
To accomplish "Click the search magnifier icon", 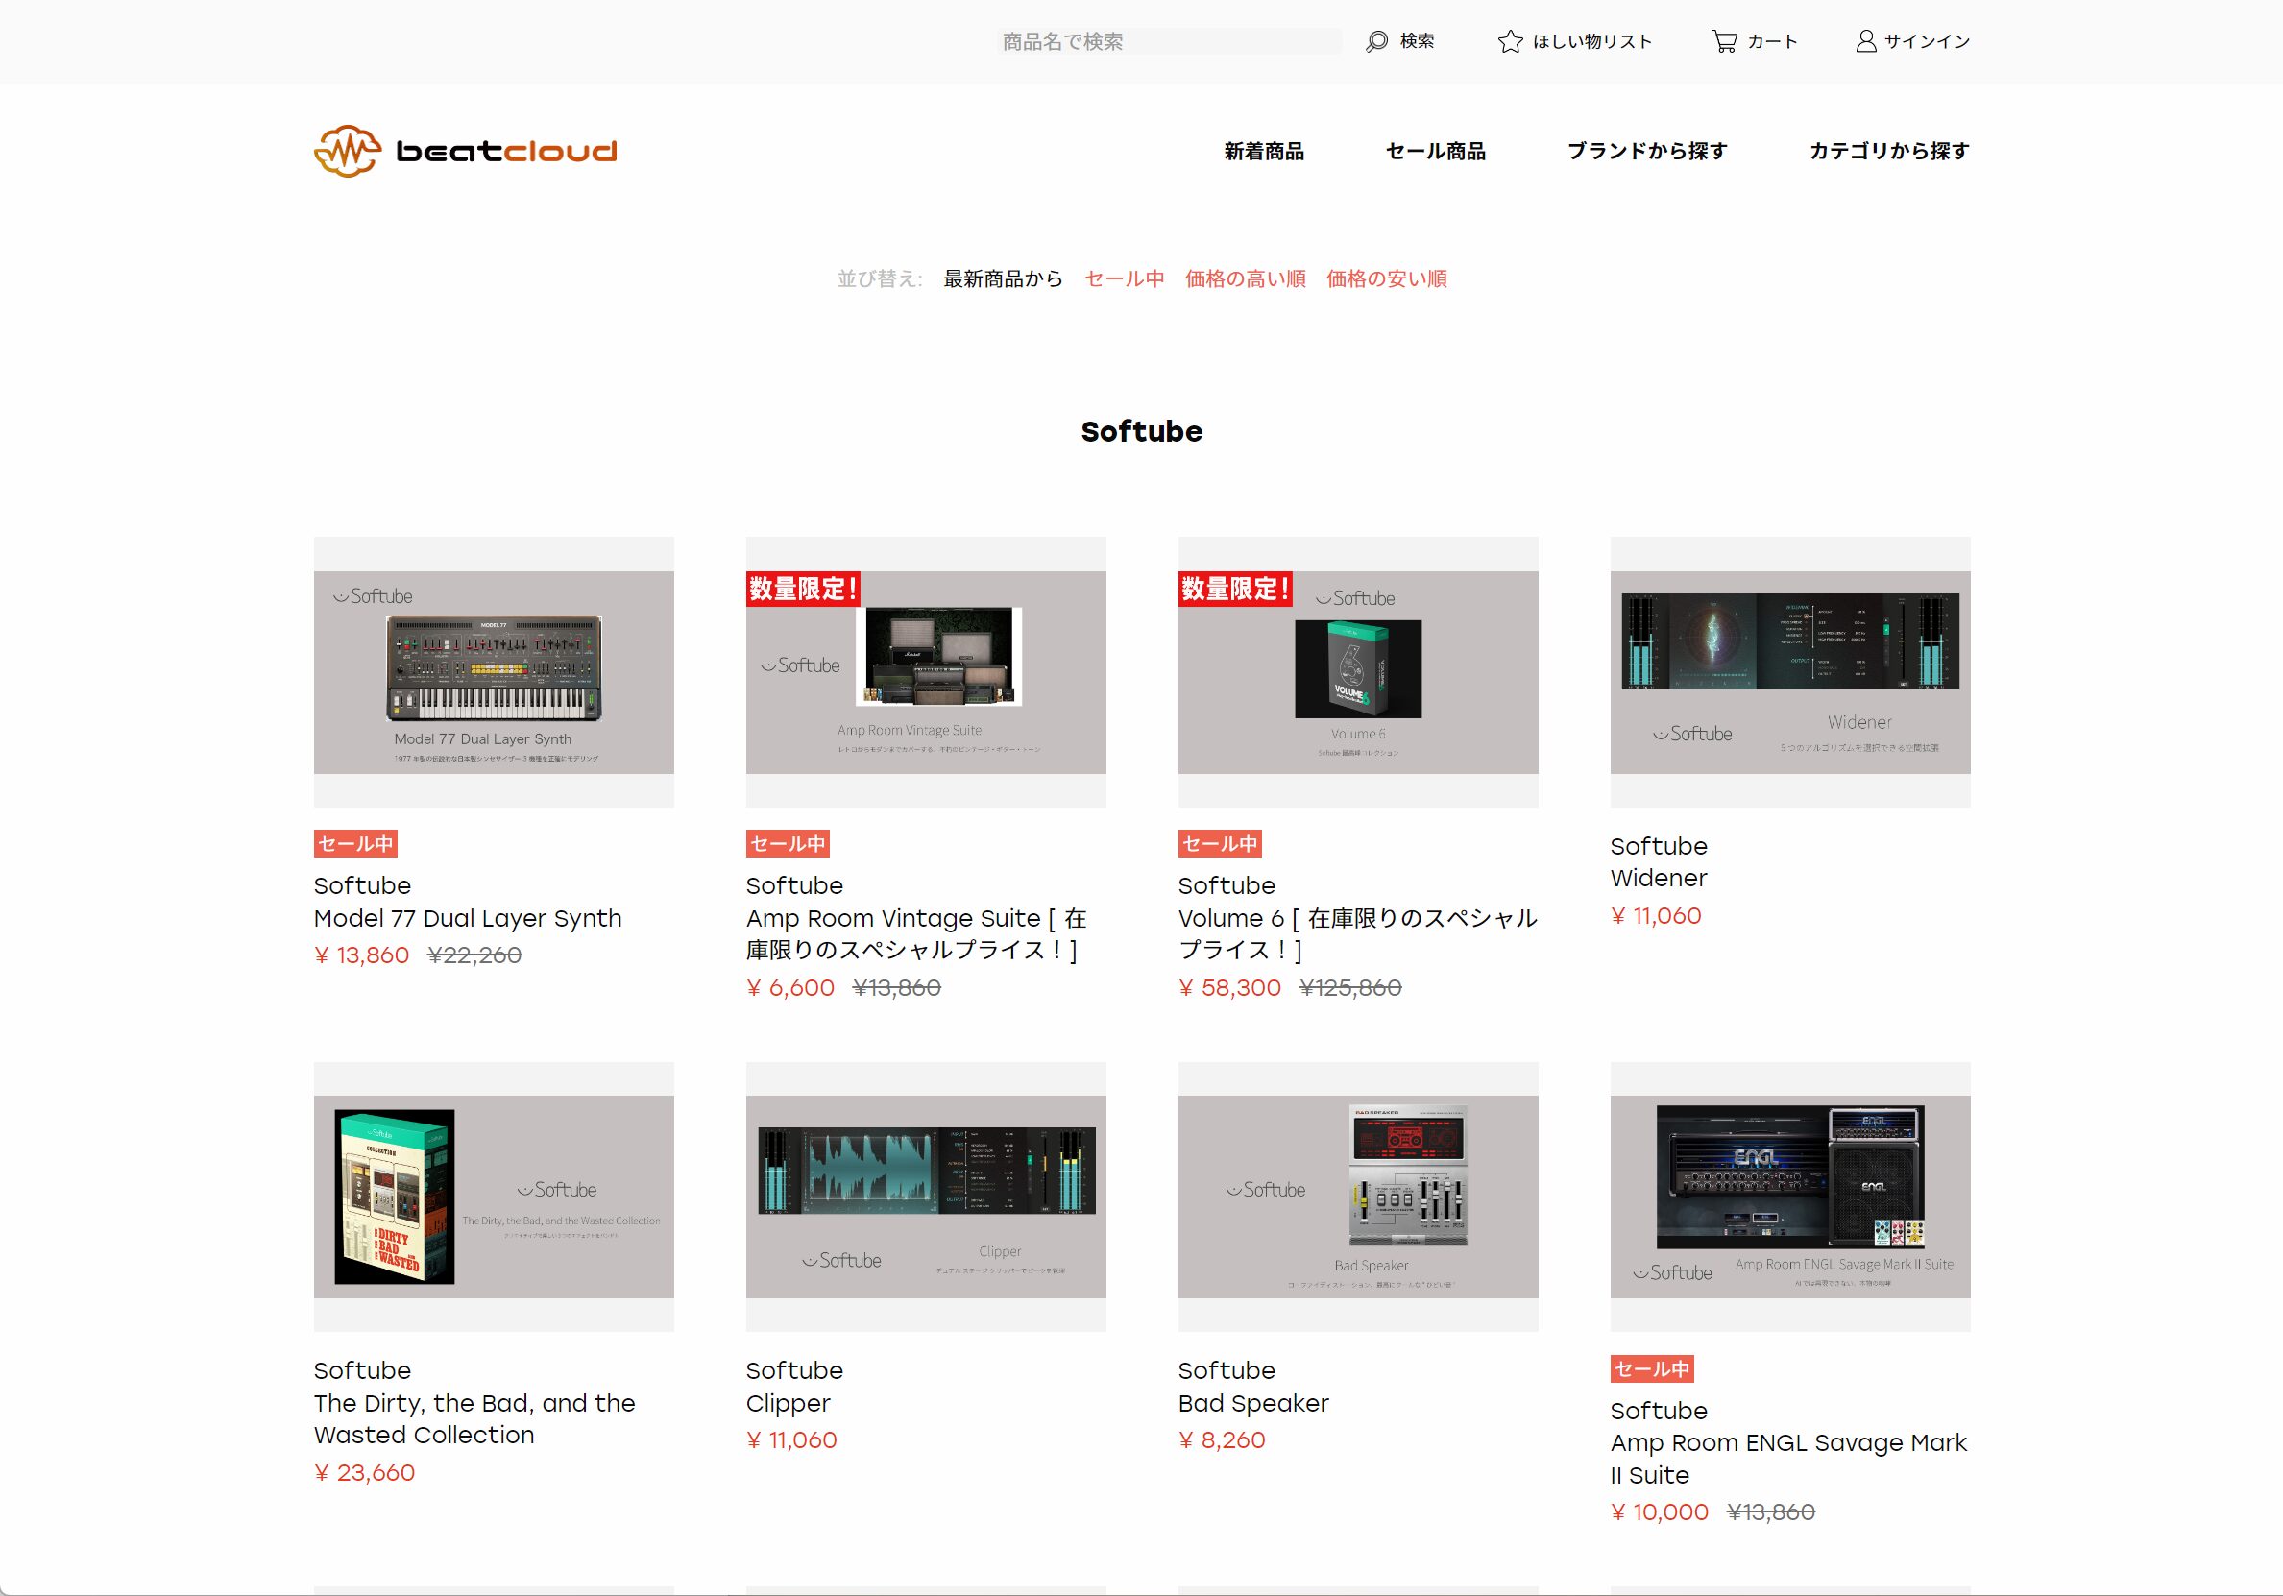I will [1376, 40].
